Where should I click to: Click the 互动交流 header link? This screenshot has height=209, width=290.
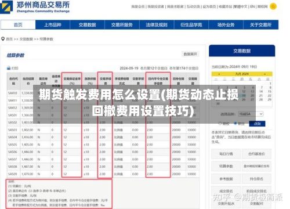coord(193,6)
